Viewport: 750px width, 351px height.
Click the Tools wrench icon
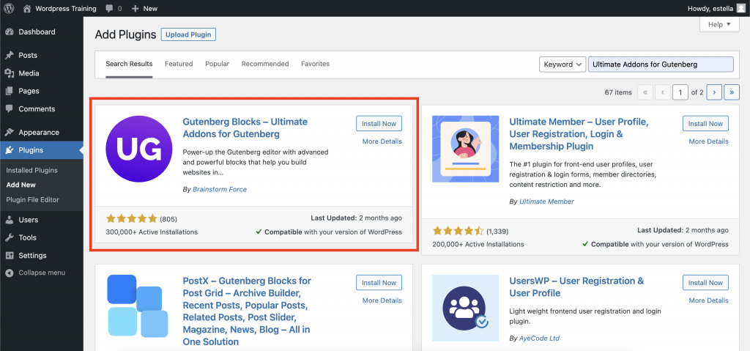pyautogui.click(x=9, y=237)
